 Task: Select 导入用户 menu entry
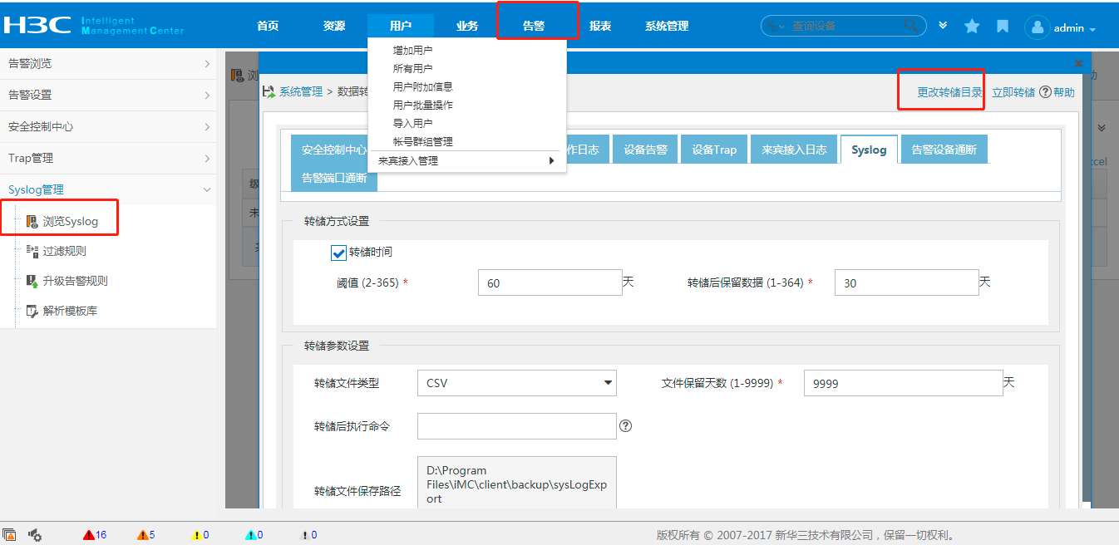[412, 124]
